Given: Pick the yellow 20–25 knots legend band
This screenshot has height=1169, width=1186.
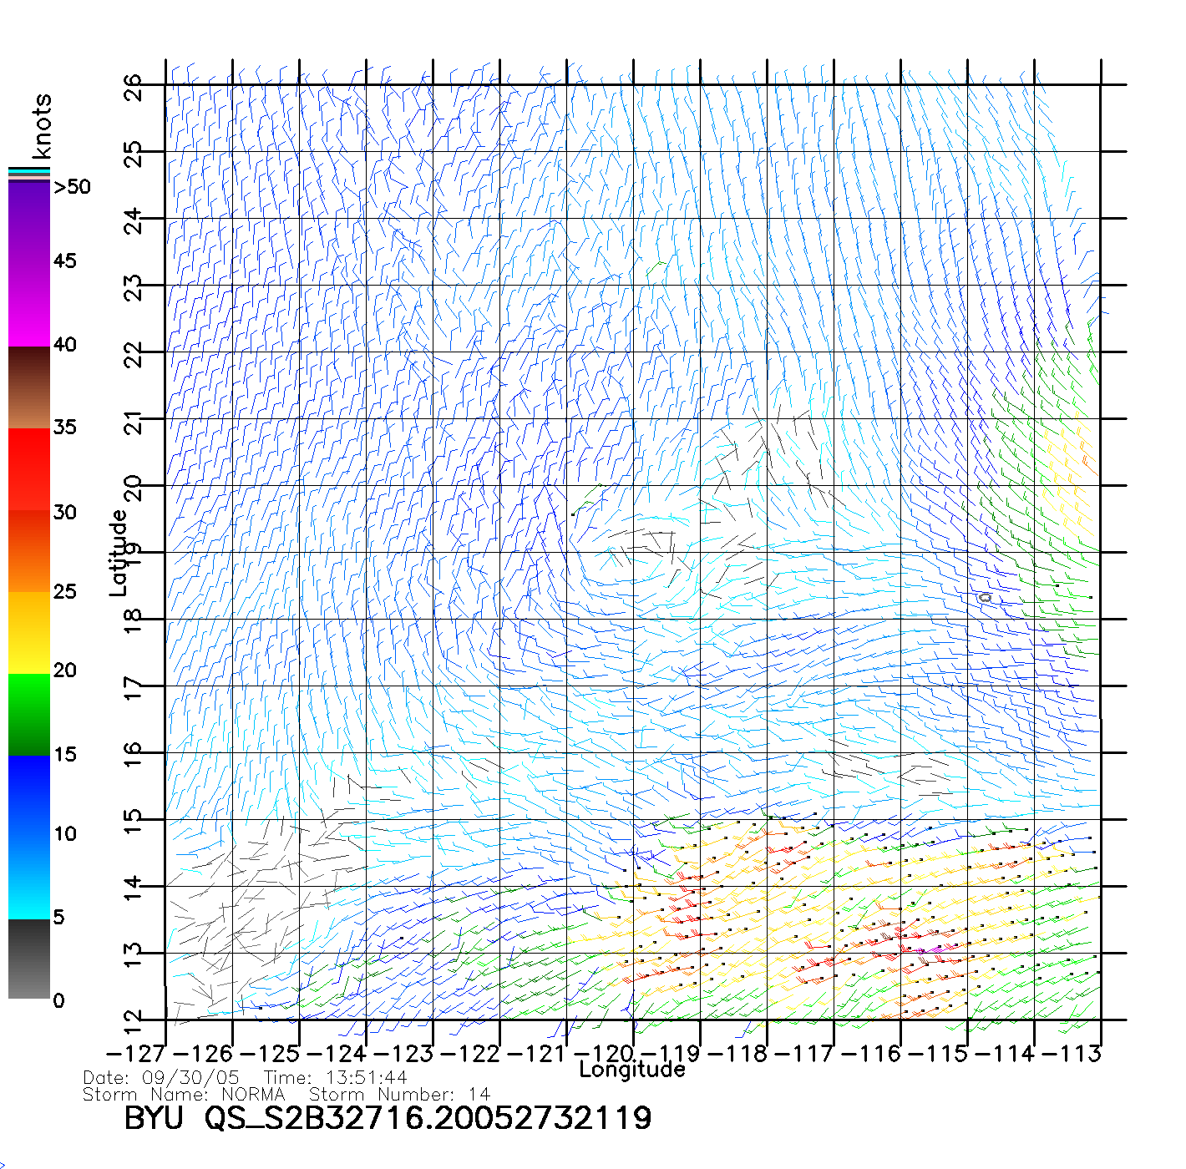Looking at the screenshot, I should tap(29, 632).
